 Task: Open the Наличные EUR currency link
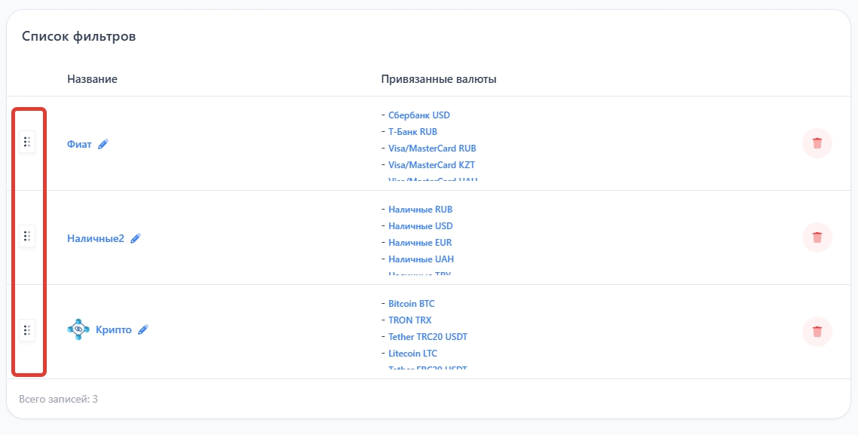(x=420, y=243)
